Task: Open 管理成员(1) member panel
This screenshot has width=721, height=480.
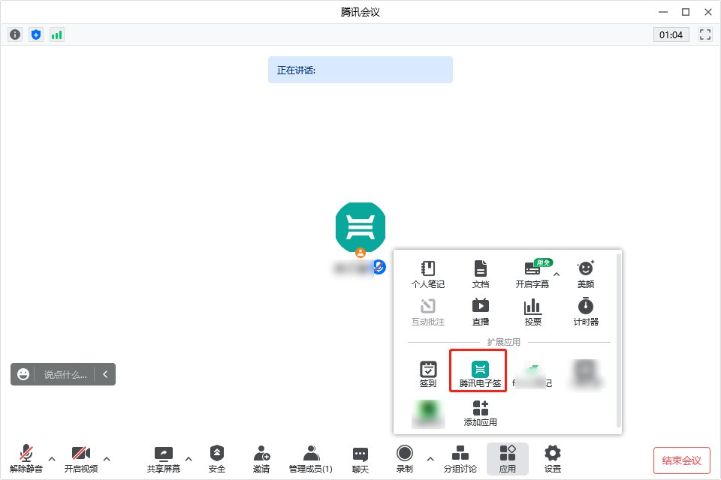Action: [x=311, y=458]
